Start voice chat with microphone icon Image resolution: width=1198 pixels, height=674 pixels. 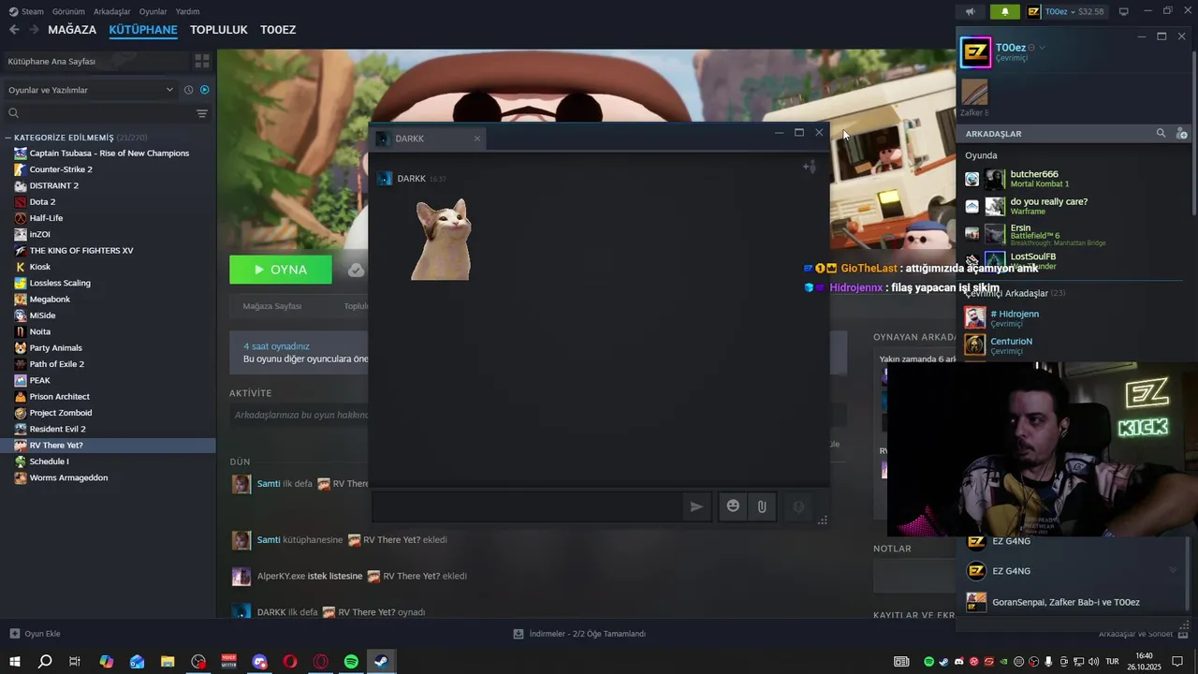click(x=798, y=506)
